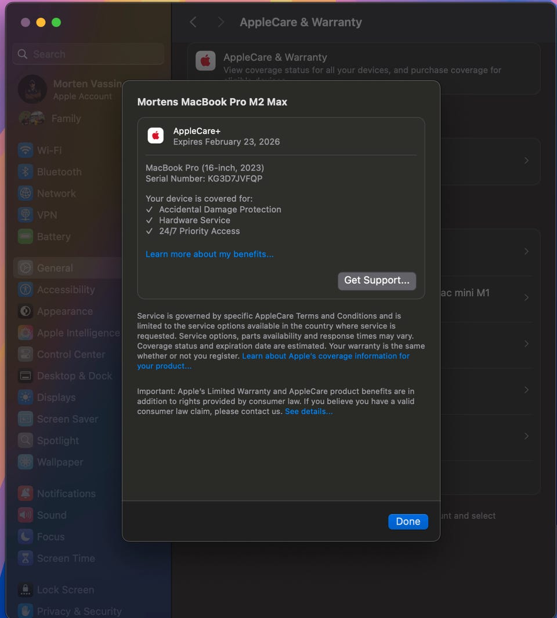557x618 pixels.
Task: Open Focus moon icon
Action: point(26,536)
